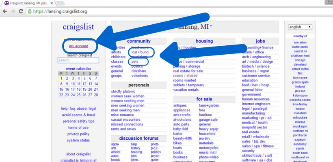Viewport: 333px width, 162px height.
Task: Open vacation rentals link
Action: click(186, 90)
